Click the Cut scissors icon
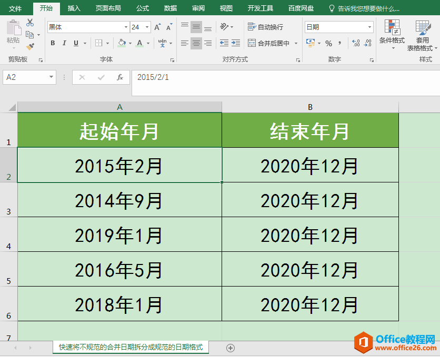 pos(30,23)
